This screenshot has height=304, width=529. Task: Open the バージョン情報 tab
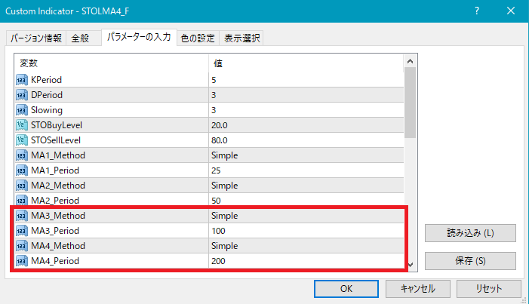pos(36,38)
